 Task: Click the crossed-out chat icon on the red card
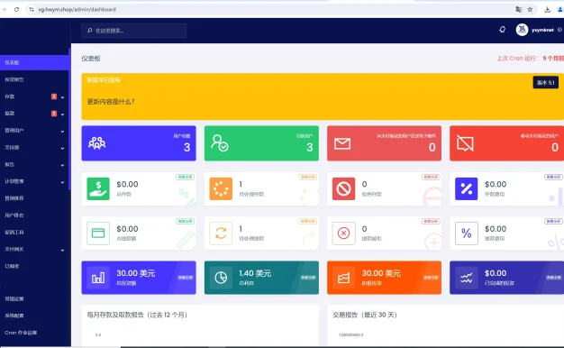pos(465,143)
